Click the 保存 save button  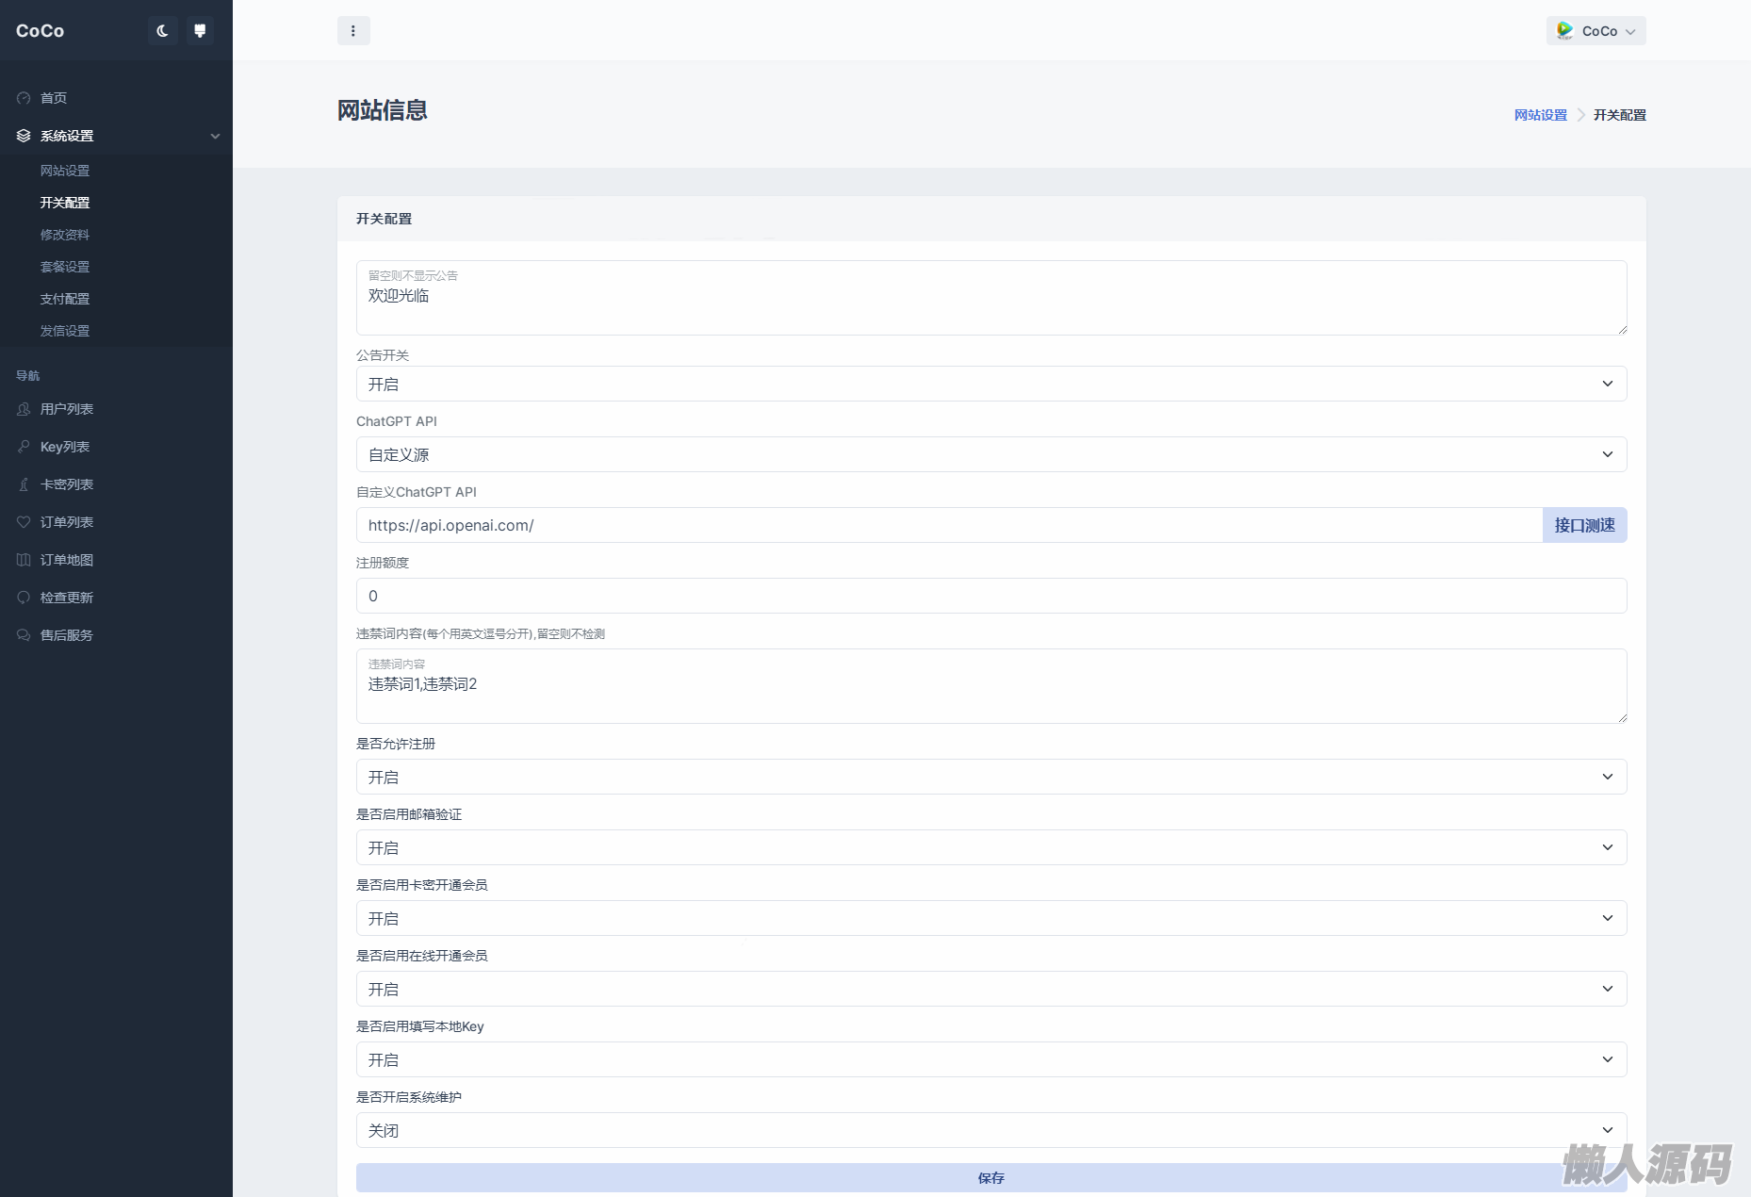pyautogui.click(x=991, y=1178)
